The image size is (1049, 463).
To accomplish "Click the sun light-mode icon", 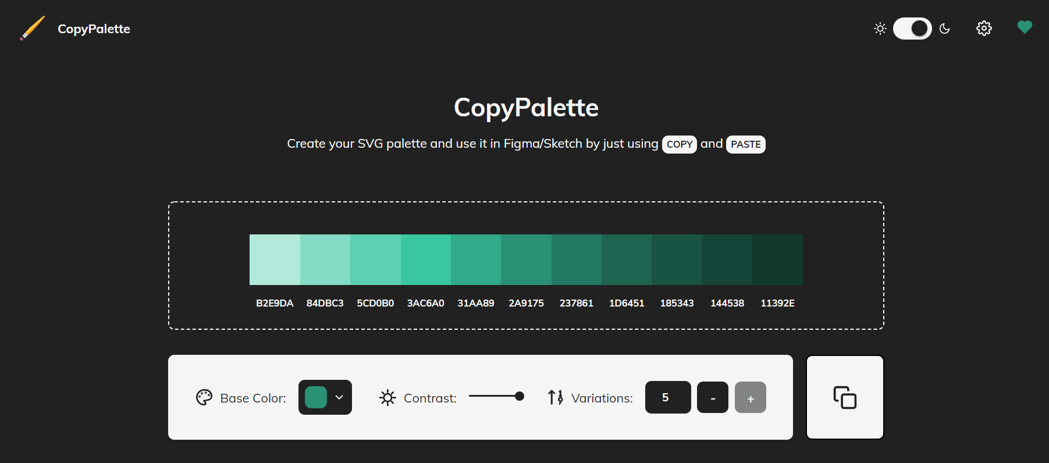I will tap(880, 29).
